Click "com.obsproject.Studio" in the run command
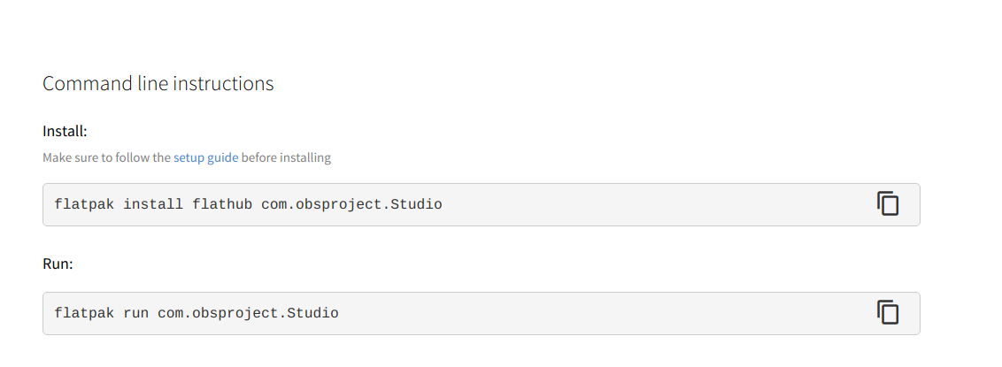The width and height of the screenshot is (1002, 367). (x=248, y=313)
